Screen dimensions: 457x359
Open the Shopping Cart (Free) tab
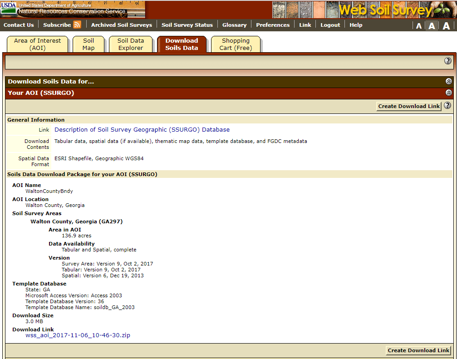point(236,44)
